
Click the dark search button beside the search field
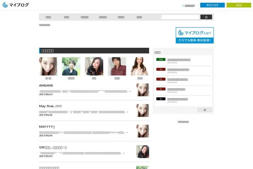[206, 17]
